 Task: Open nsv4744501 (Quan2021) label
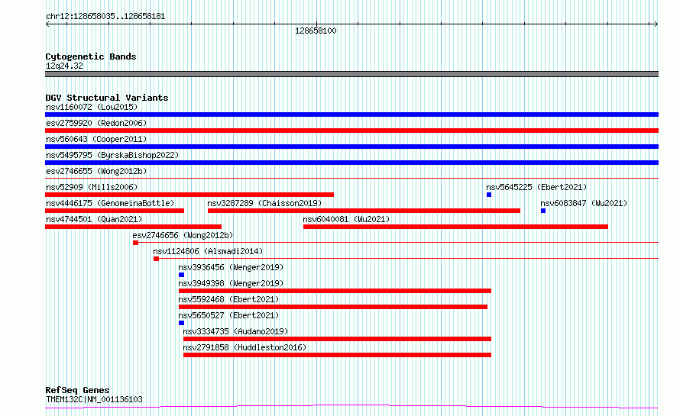point(94,219)
